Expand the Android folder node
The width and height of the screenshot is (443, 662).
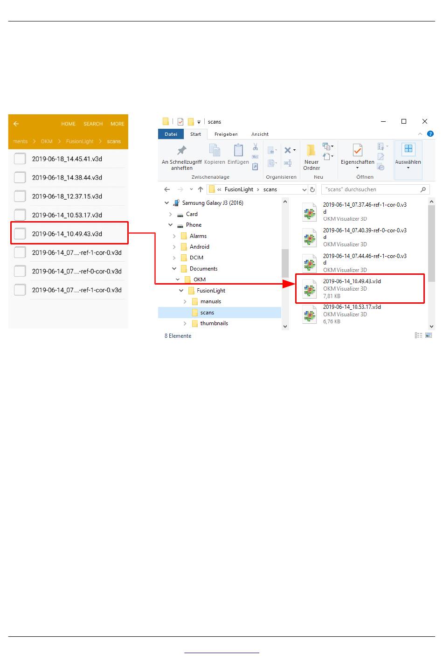174,247
